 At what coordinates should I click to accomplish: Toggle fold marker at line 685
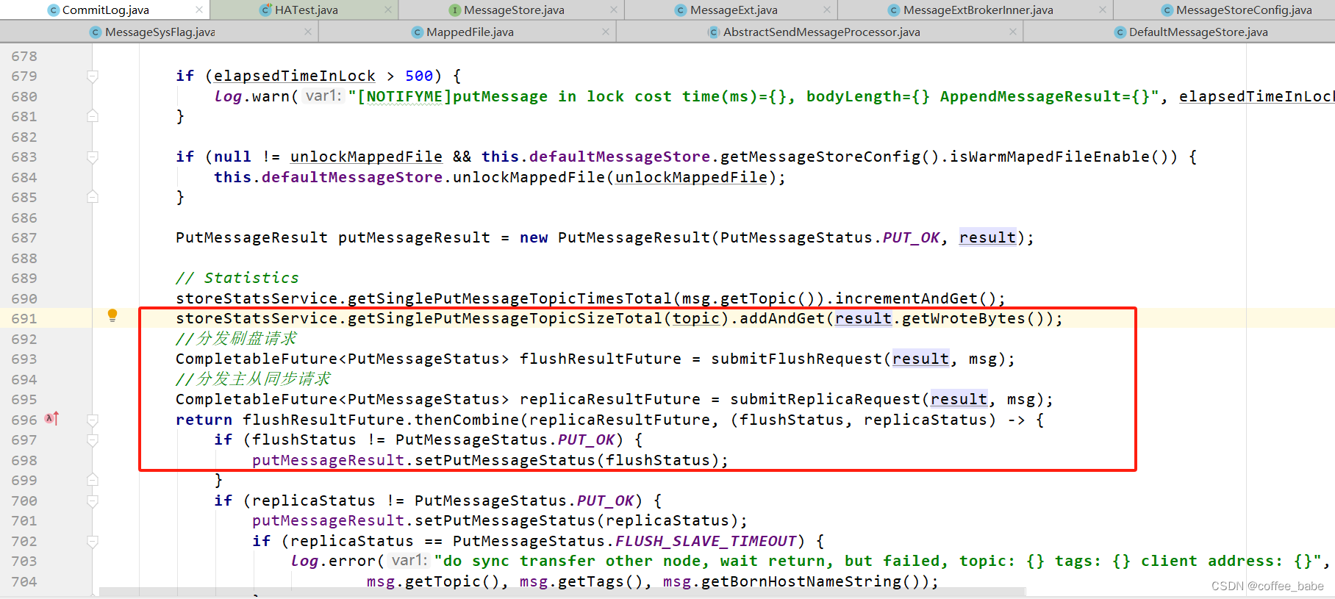point(93,197)
